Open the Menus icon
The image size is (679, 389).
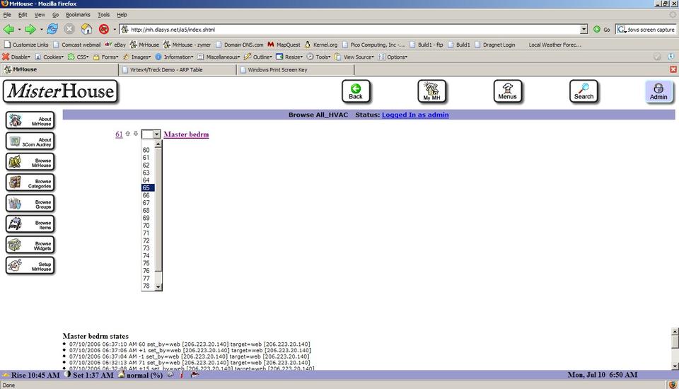tap(507, 91)
